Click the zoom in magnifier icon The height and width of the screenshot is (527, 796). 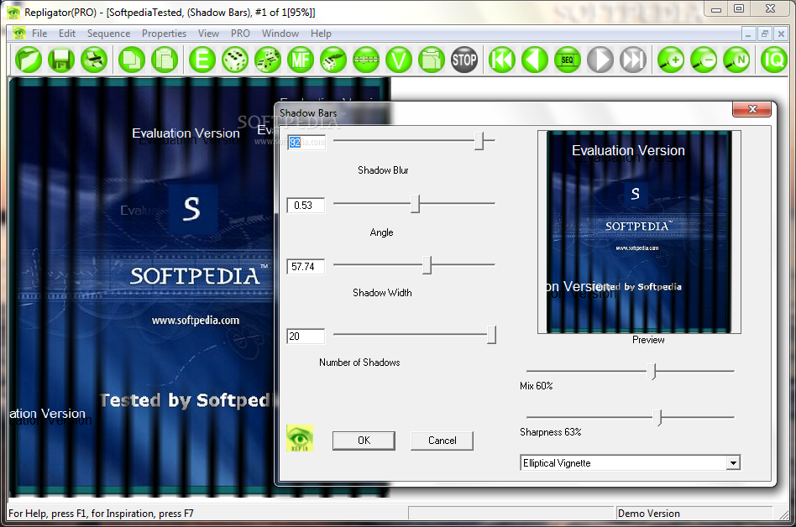pos(671,60)
